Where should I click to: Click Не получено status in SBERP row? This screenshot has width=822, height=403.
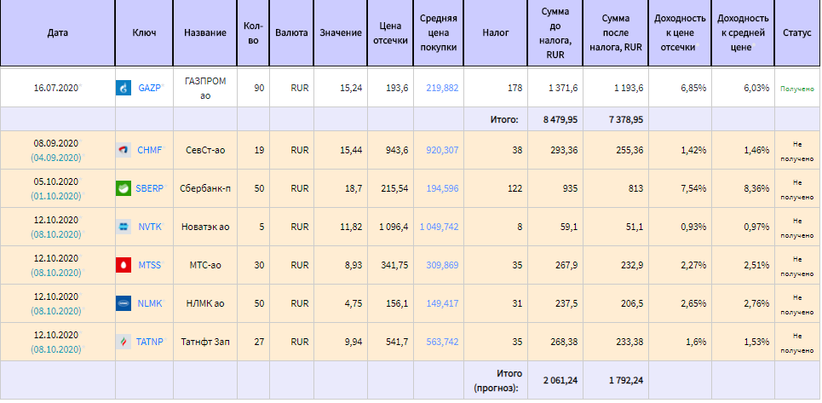click(x=796, y=188)
